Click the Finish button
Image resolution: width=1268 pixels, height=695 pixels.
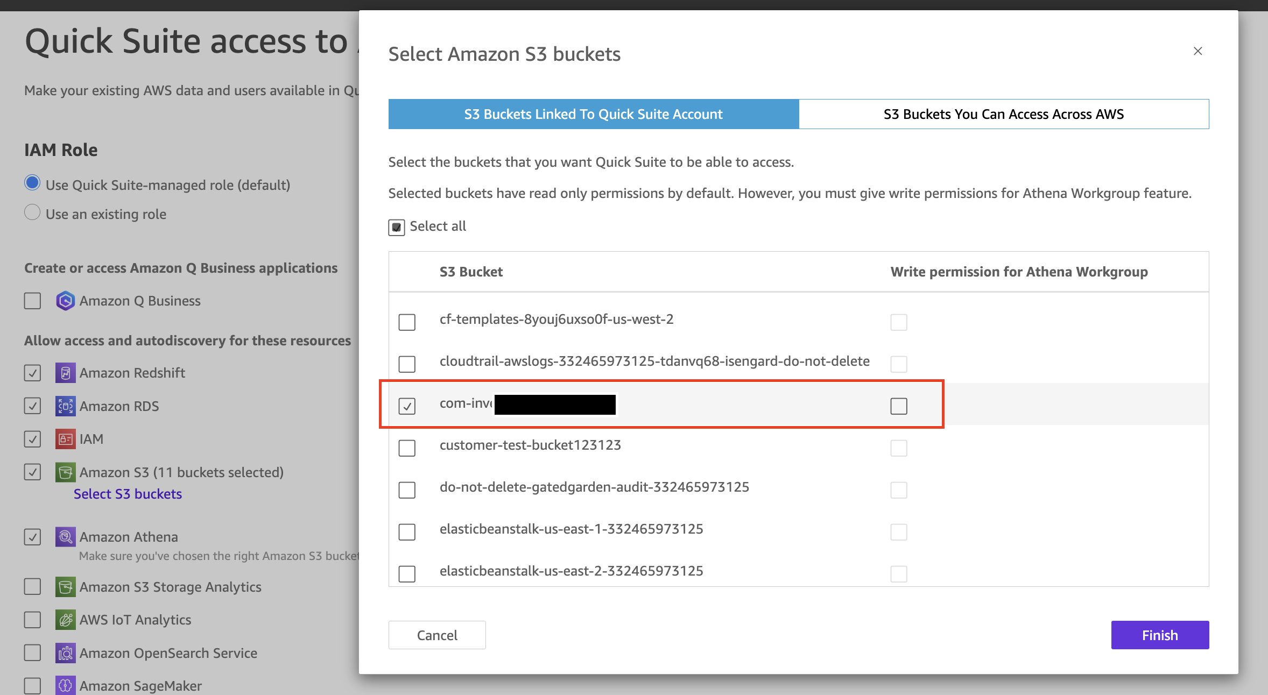1159,635
